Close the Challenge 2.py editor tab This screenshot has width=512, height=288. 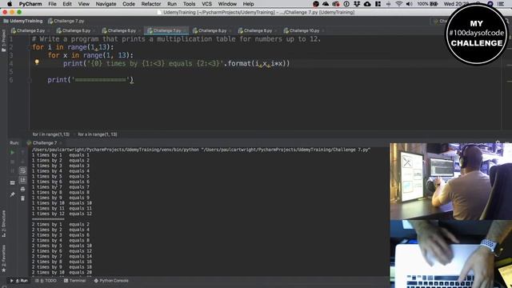49,30
